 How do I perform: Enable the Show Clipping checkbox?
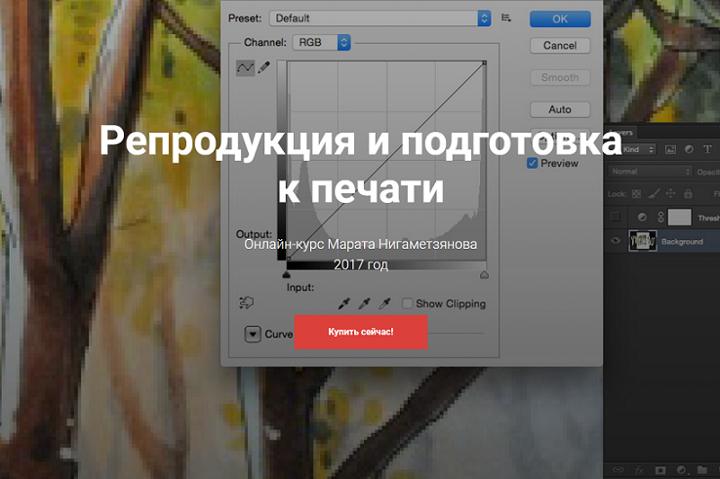click(x=407, y=303)
